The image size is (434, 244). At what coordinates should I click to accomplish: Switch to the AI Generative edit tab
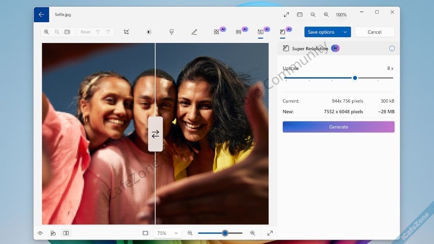coord(261,32)
